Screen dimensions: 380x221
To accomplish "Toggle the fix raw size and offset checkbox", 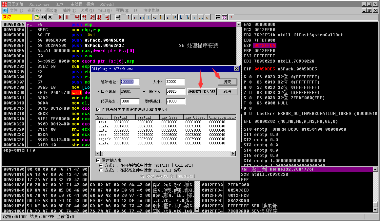I will coord(98,110).
